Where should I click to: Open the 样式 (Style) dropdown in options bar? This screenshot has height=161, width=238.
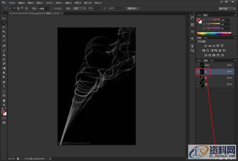tap(80, 8)
